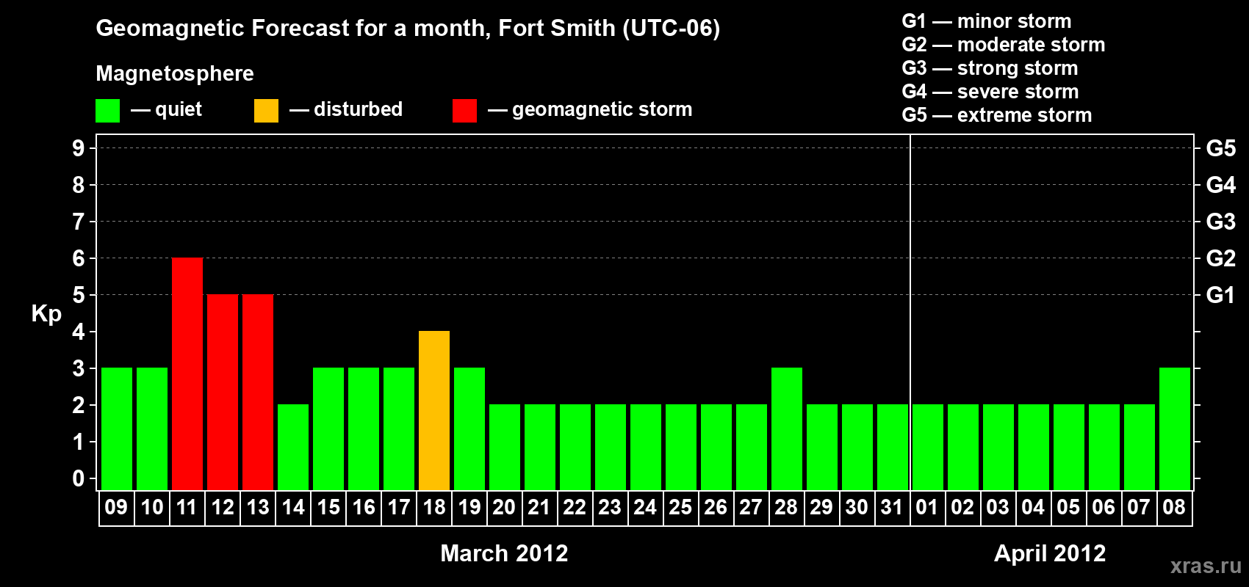Click the 'G3 — strong storm' legend text

click(x=990, y=68)
